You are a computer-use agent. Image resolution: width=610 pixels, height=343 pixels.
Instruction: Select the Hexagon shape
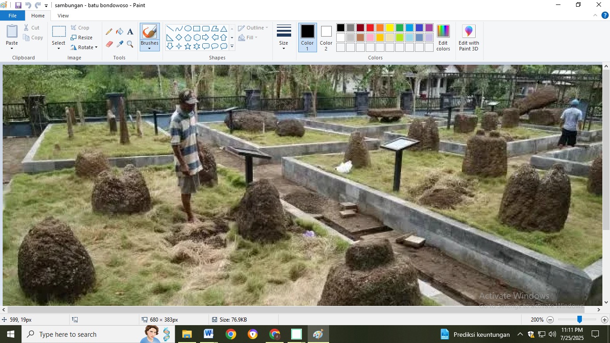[x=197, y=38]
